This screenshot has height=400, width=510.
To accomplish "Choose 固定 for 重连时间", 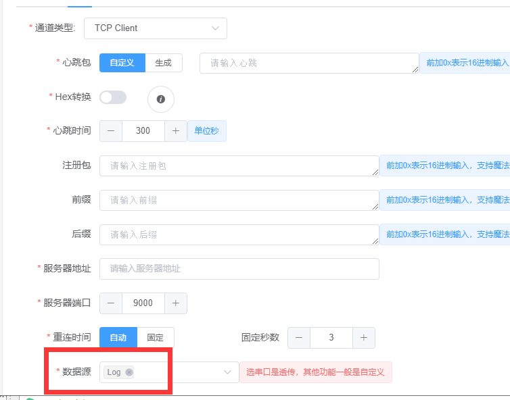I will 156,337.
